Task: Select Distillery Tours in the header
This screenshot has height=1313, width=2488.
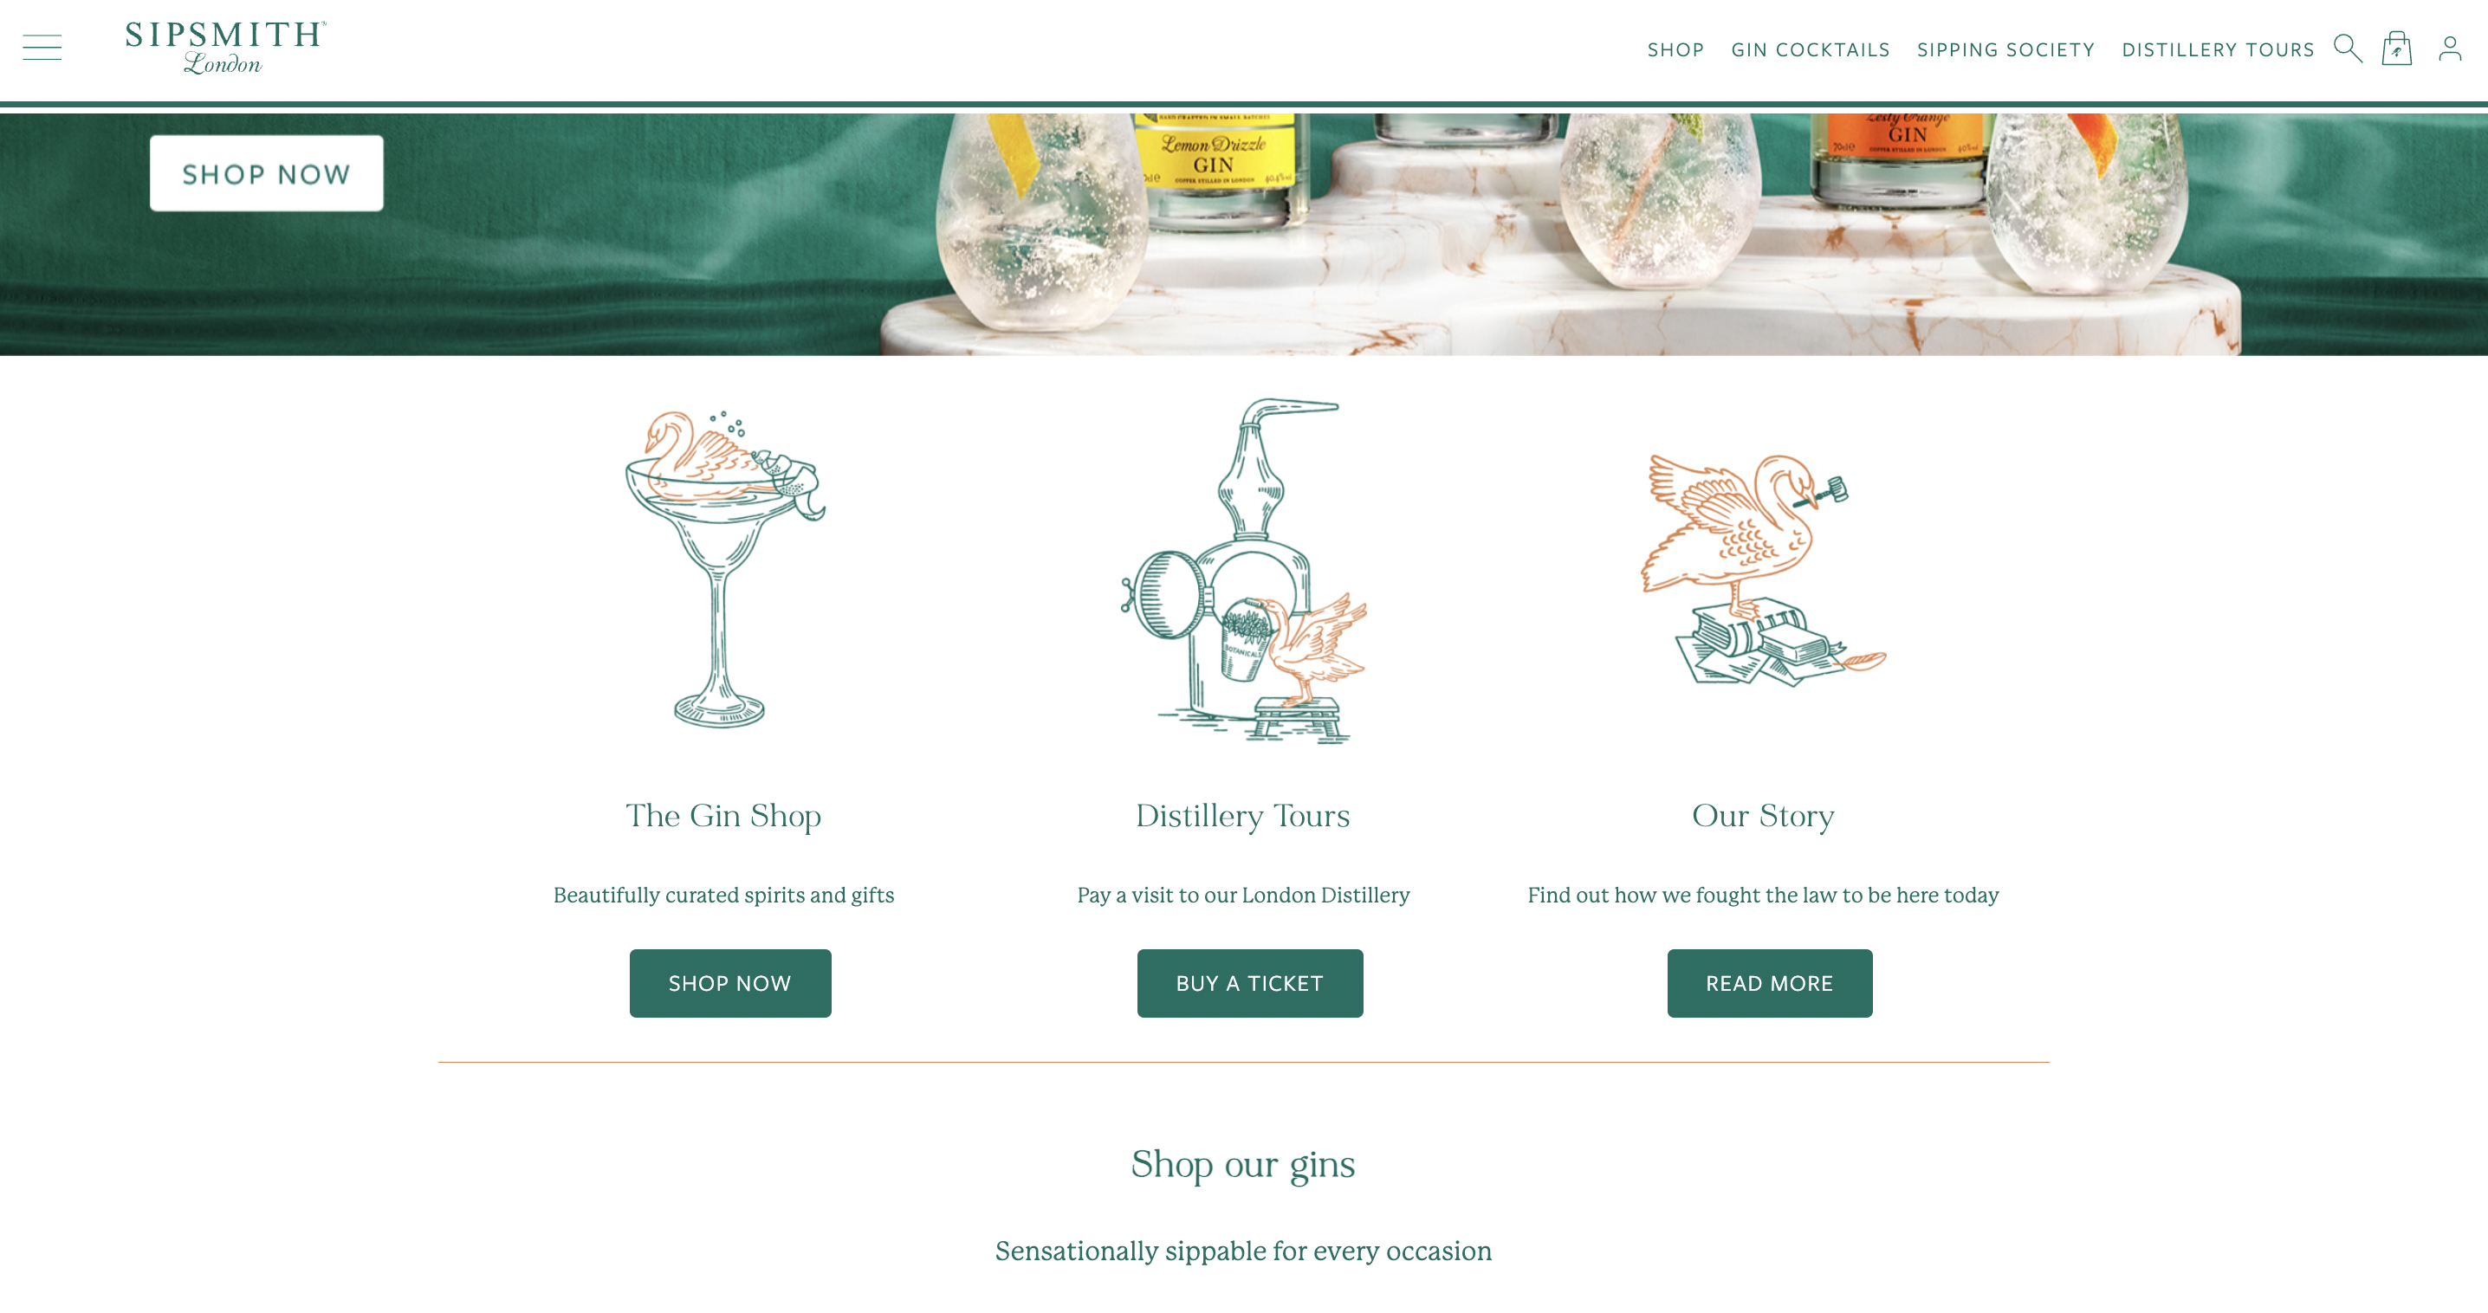Action: 2218,50
